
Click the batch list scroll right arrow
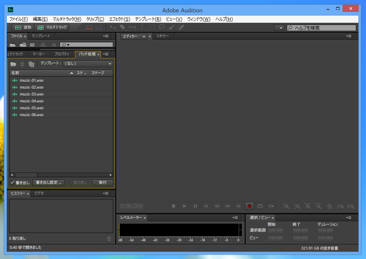point(111,175)
